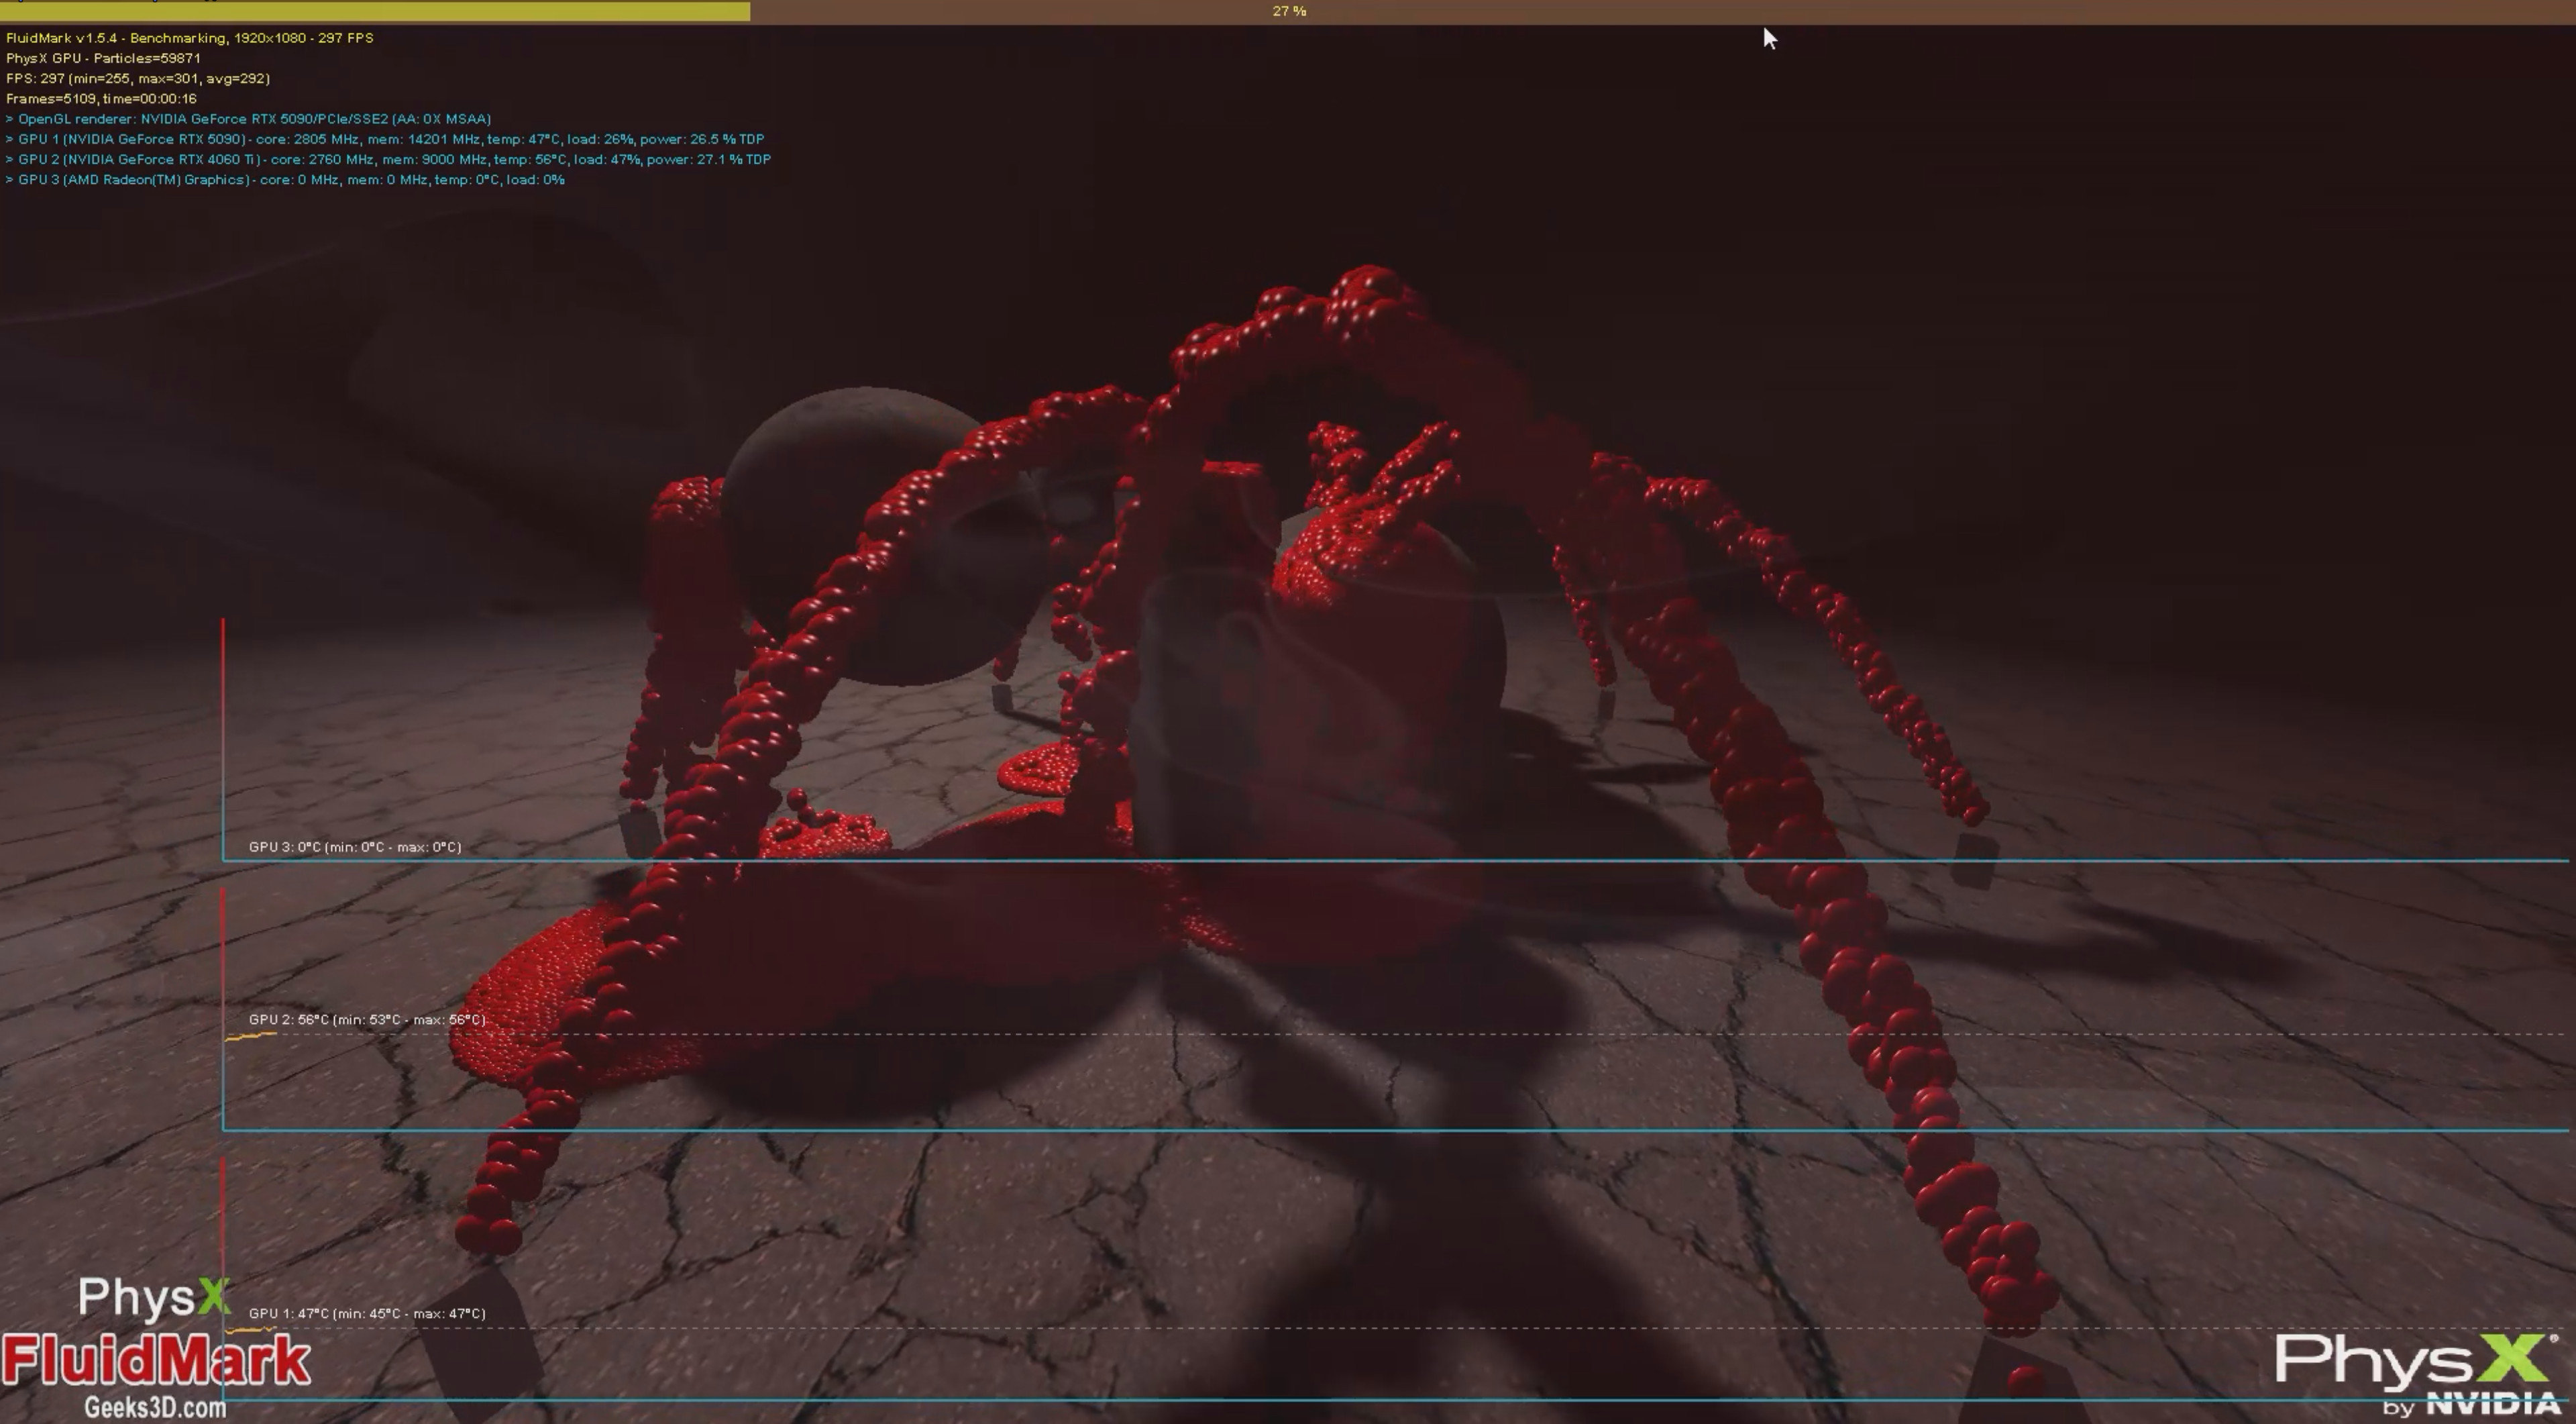The width and height of the screenshot is (2576, 1424).
Task: Click the yellow filled benchmark progress bar
Action: coord(375,11)
